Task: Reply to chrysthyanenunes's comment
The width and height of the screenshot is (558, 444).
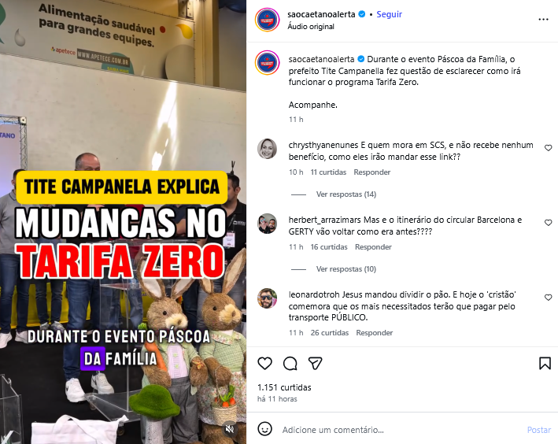Action: [372, 172]
